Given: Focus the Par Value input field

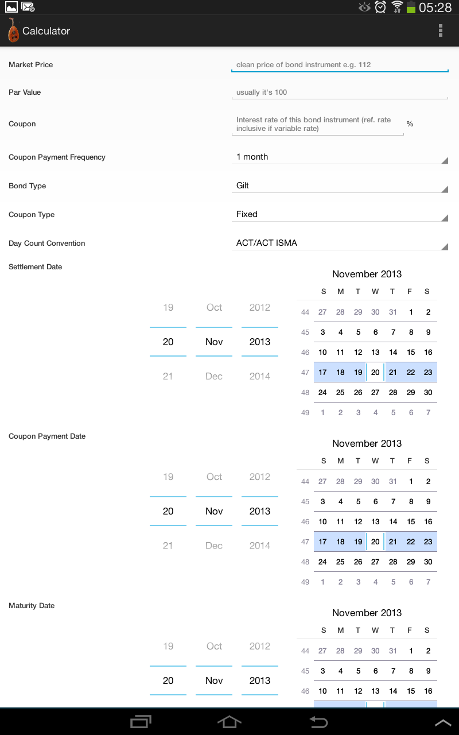Looking at the screenshot, I should 340,92.
